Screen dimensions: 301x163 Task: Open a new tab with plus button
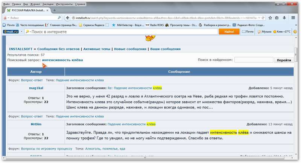(x=55, y=11)
